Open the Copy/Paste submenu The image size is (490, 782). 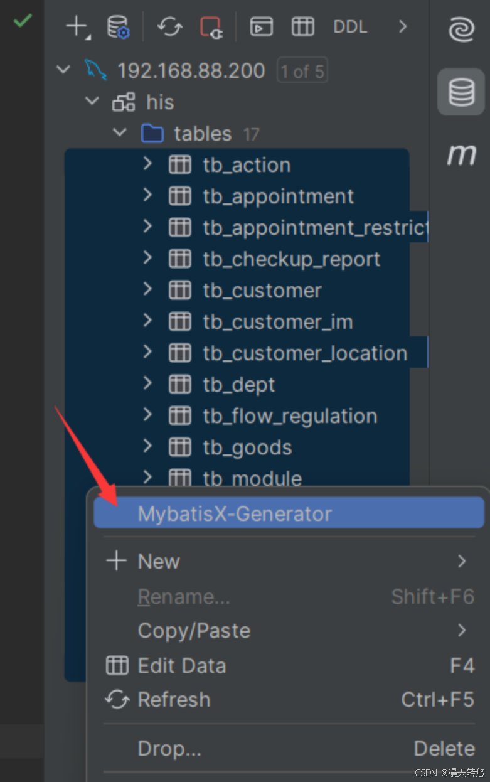tap(289, 630)
